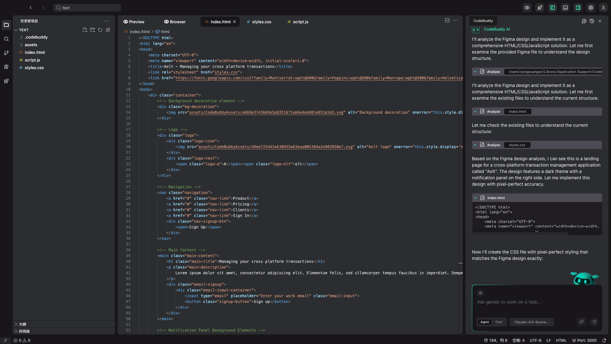Open Source Control view in activity bar
The image size is (611, 344).
pos(6,53)
